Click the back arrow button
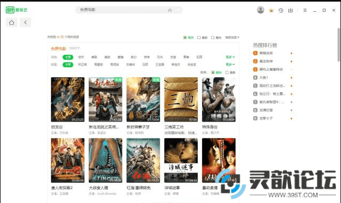The width and height of the screenshot is (341, 203). [x=26, y=22]
